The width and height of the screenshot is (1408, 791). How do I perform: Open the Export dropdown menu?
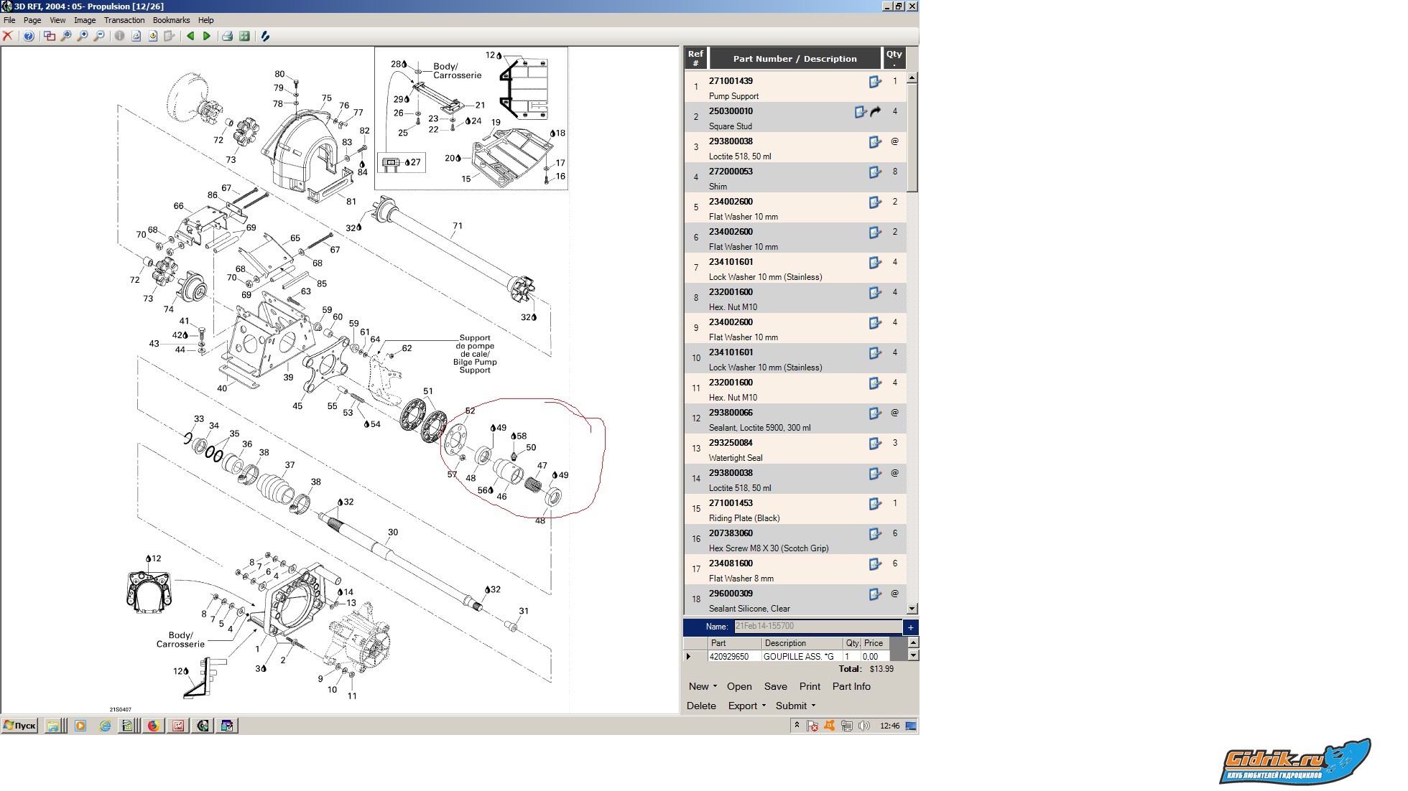(x=746, y=706)
